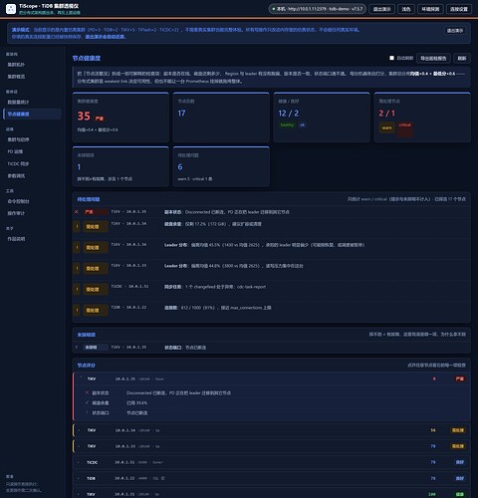Click the green status dot in the connection pill

coord(274,9)
